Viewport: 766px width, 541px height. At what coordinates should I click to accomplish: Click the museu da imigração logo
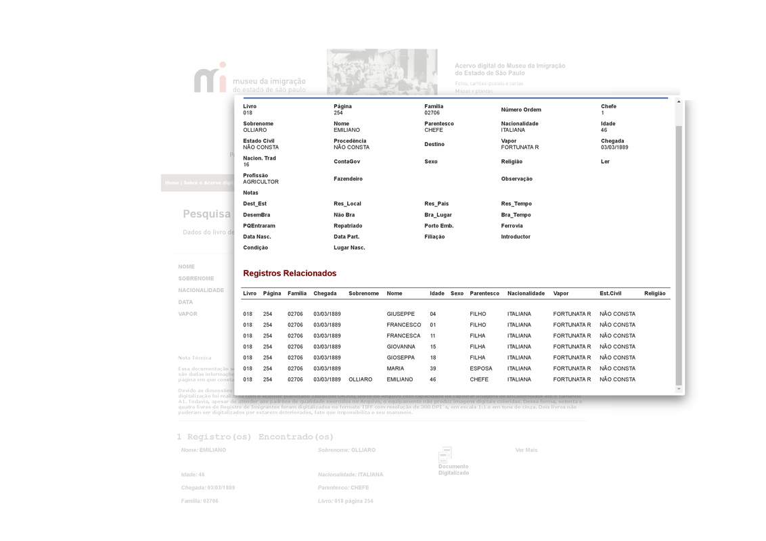pos(250,78)
